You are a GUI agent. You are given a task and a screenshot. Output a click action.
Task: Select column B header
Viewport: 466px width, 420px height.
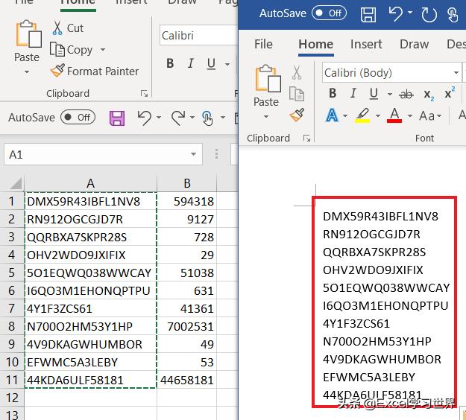tap(187, 183)
